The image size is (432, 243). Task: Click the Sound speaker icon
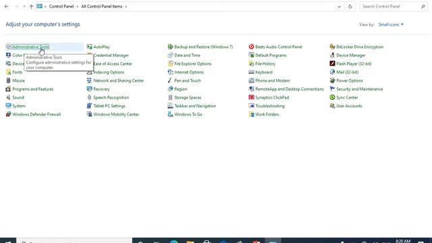(8, 97)
